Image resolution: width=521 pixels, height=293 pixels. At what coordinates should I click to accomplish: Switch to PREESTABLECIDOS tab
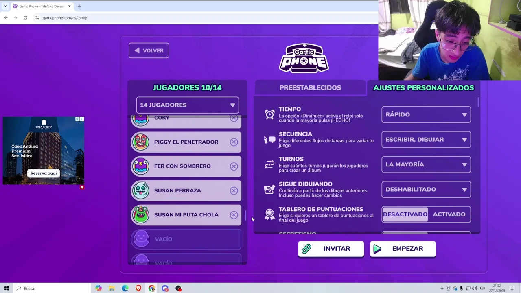[310, 87]
